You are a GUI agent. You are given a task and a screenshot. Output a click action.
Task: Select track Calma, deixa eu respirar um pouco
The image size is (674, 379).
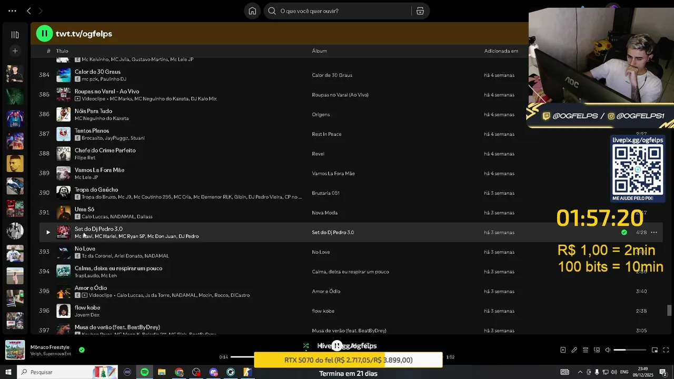(118, 268)
